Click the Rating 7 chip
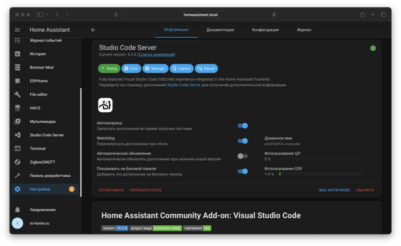This screenshot has height=246, width=401. pos(109,68)
